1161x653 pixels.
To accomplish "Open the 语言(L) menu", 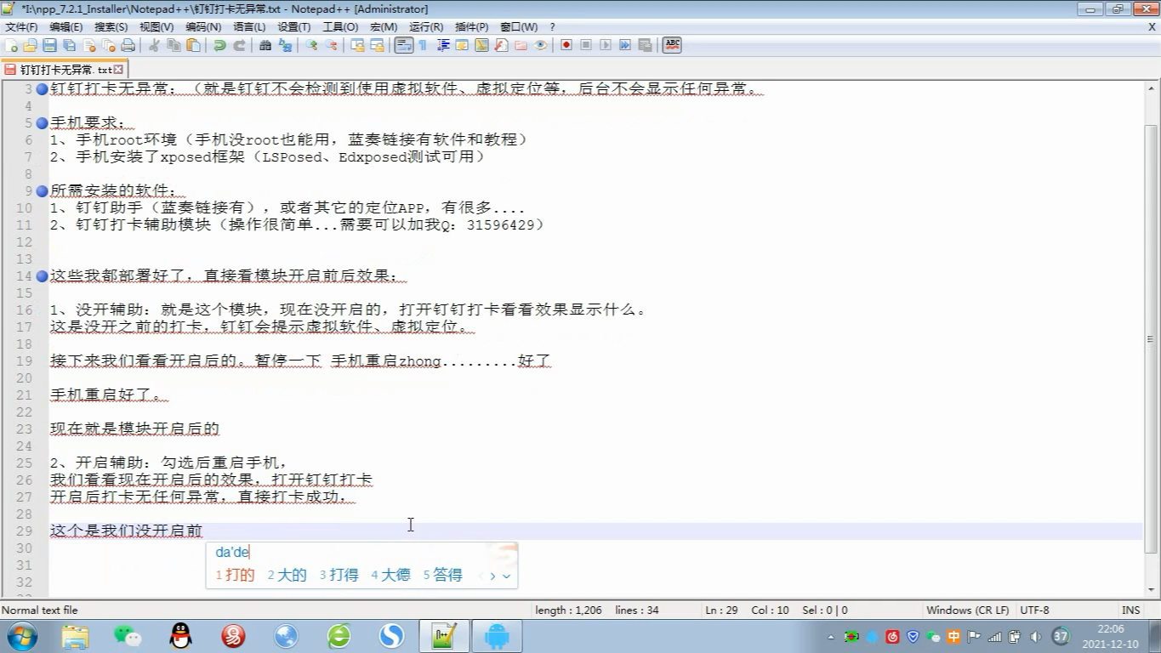I will (249, 27).
